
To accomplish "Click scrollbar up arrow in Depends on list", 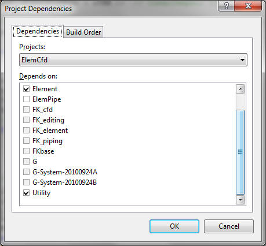I will point(240,89).
